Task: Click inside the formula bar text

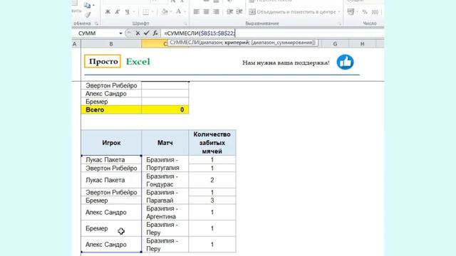Action: pyautogui.click(x=199, y=33)
